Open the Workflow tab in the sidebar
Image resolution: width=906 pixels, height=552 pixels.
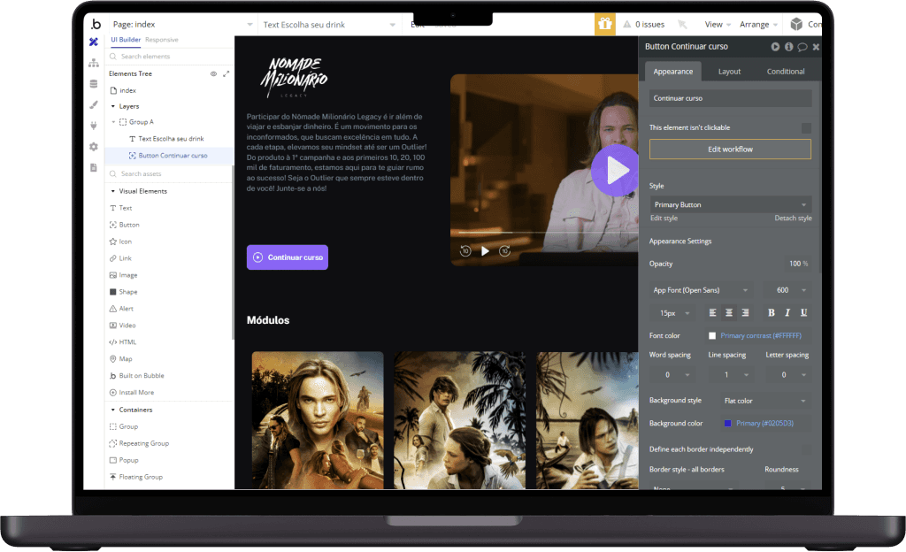tap(94, 63)
